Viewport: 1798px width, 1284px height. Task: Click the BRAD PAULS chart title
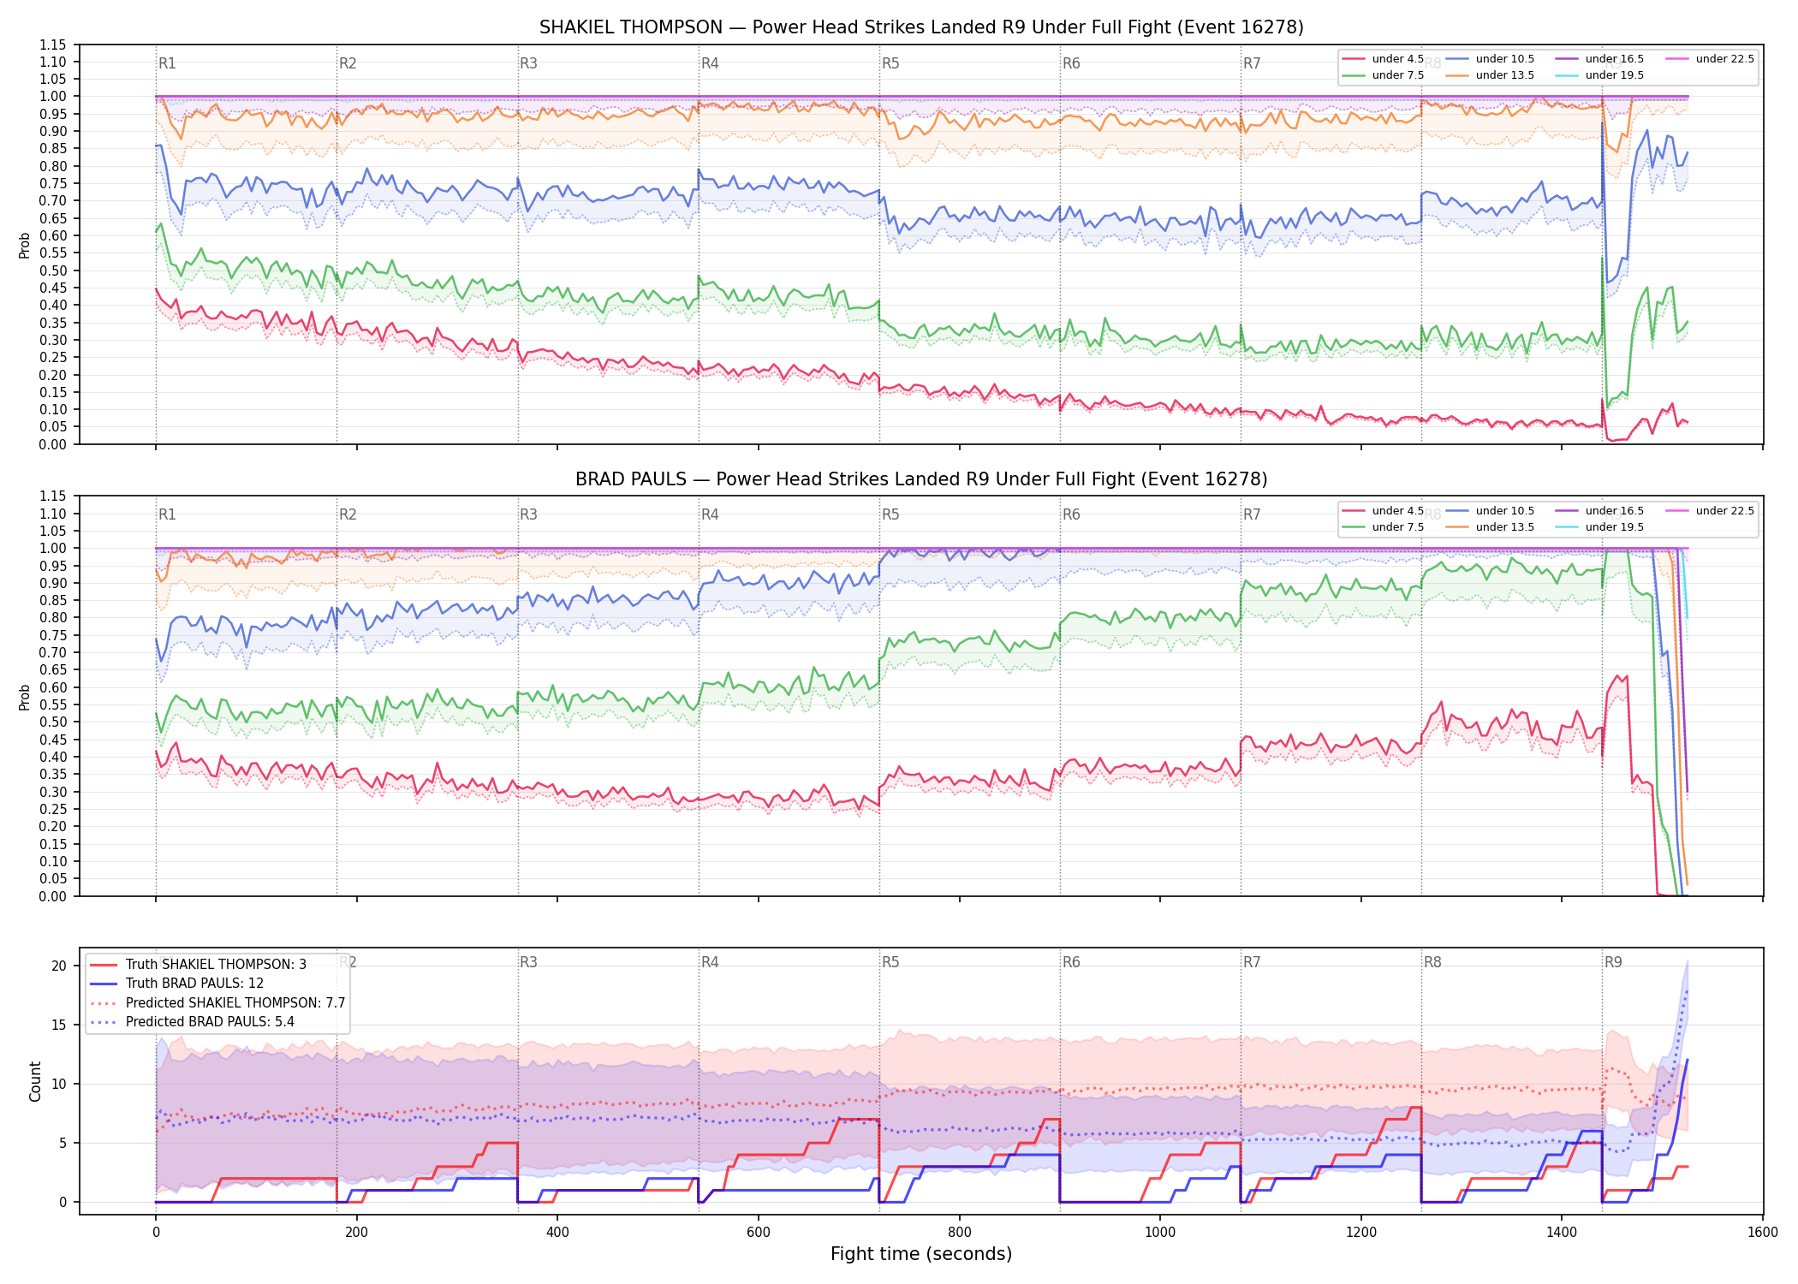coord(921,479)
